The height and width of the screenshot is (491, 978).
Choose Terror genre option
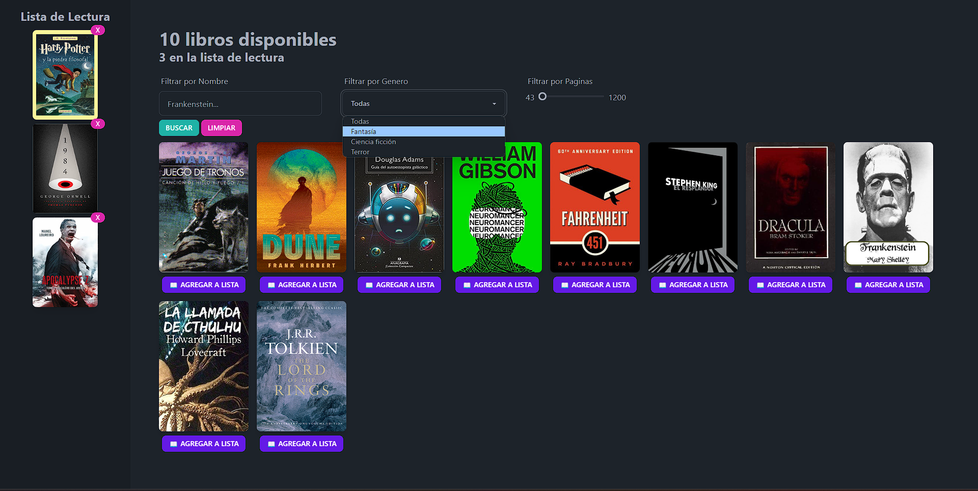pyautogui.click(x=424, y=152)
